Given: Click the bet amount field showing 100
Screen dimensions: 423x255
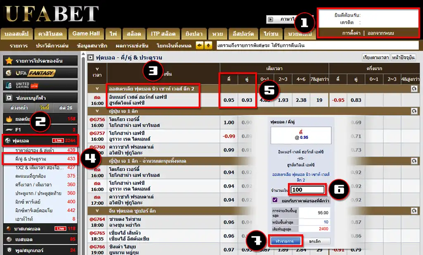Looking at the screenshot, I should (x=307, y=190).
